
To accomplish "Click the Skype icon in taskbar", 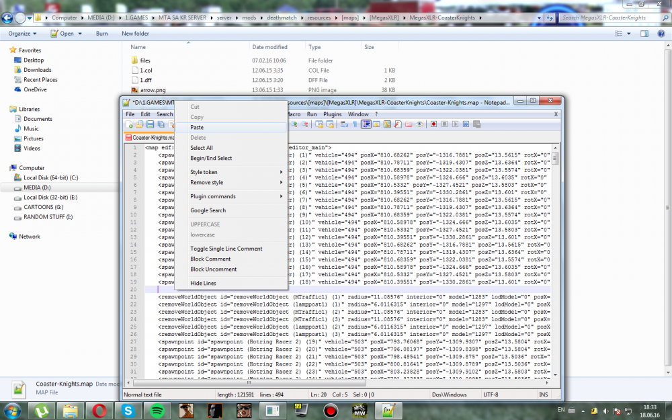I will pos(128,409).
